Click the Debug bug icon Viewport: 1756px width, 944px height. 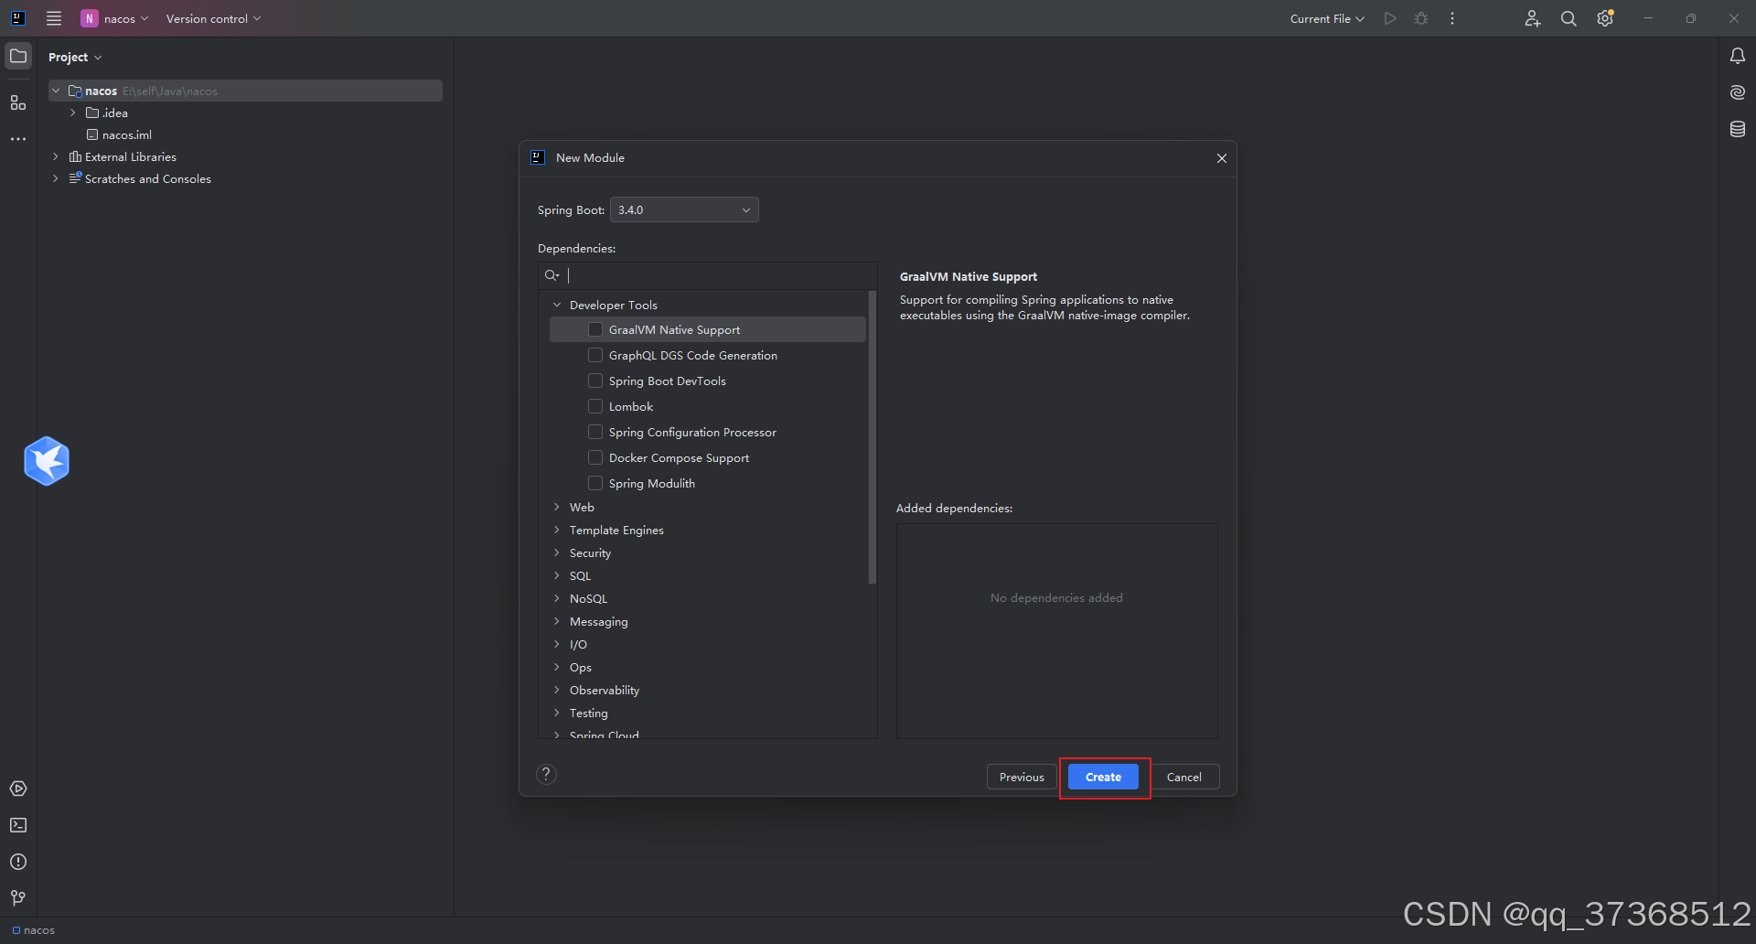pos(1421,18)
